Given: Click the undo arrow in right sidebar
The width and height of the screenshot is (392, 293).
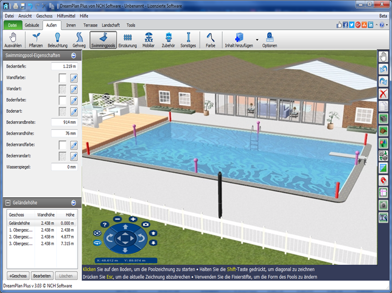Looking at the screenshot, I should 383,69.
